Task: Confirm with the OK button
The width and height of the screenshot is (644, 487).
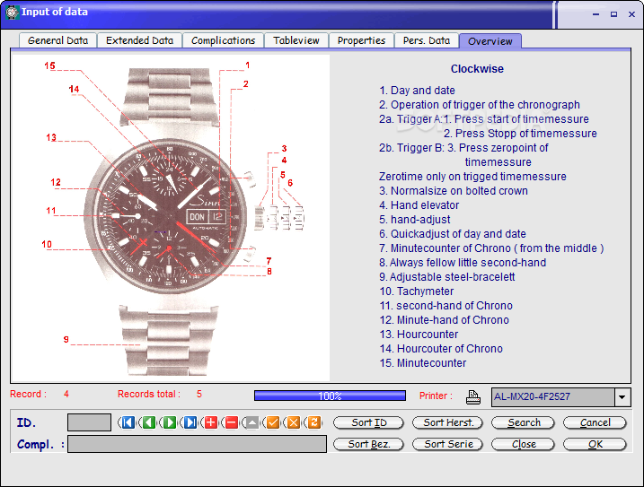Action: click(595, 444)
